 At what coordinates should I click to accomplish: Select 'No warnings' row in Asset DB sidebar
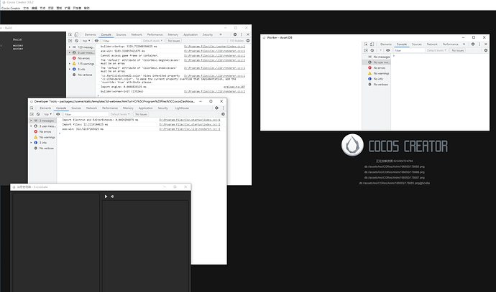click(x=377, y=73)
